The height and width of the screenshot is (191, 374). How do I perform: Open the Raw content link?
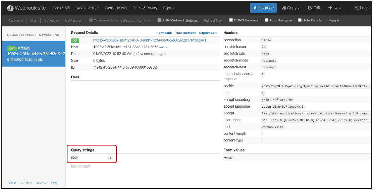(185, 33)
